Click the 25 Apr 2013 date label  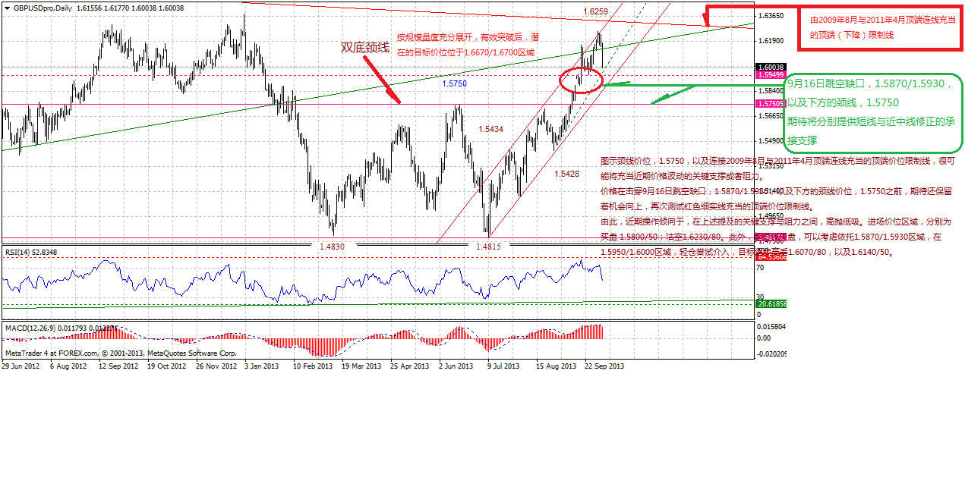point(410,366)
